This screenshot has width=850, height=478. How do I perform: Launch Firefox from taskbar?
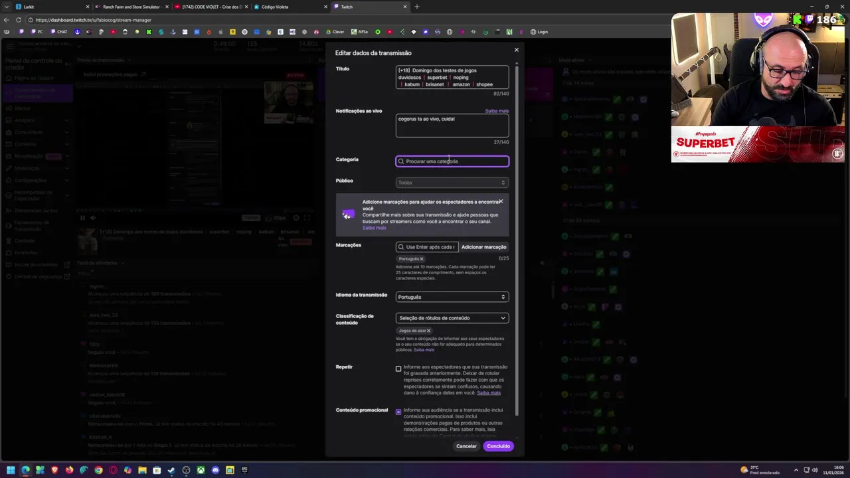(x=69, y=470)
